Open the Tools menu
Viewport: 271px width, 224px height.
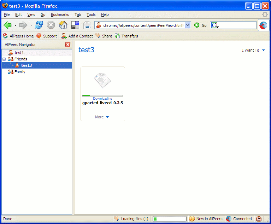pyautogui.click(x=91, y=14)
